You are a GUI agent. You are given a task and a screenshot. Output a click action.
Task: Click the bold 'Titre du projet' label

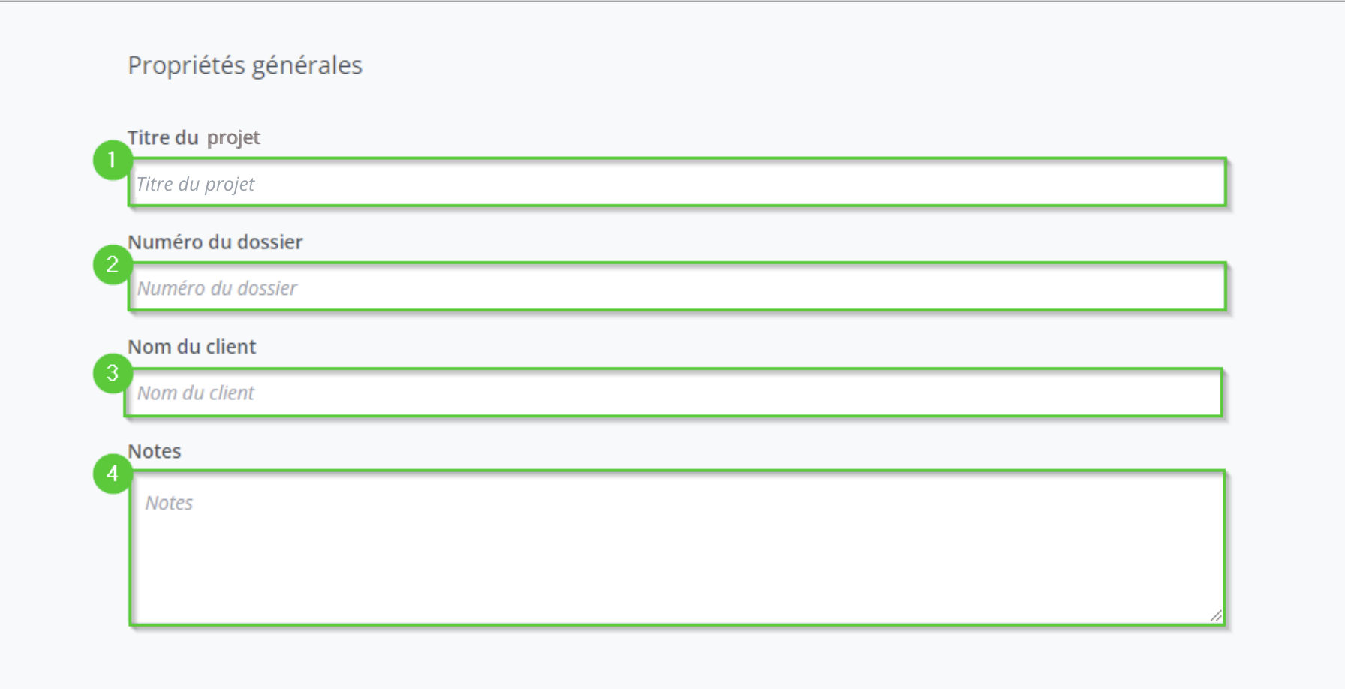(194, 137)
